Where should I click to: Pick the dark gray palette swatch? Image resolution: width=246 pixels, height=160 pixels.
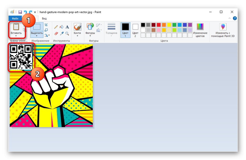(148, 25)
